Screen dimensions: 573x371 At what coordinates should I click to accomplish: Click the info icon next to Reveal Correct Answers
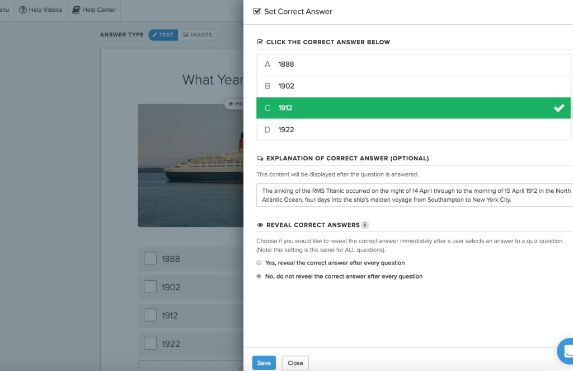pyautogui.click(x=365, y=225)
